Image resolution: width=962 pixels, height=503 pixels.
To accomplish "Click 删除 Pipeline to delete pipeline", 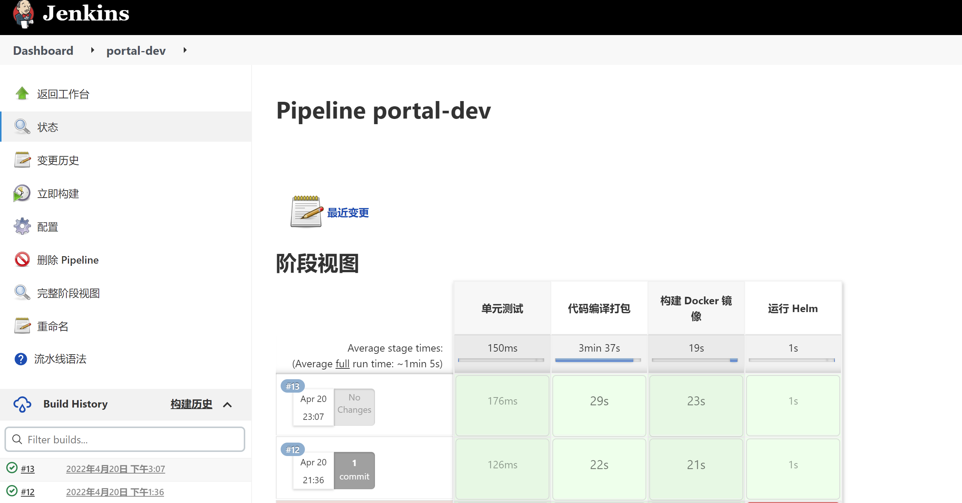I will pos(67,260).
